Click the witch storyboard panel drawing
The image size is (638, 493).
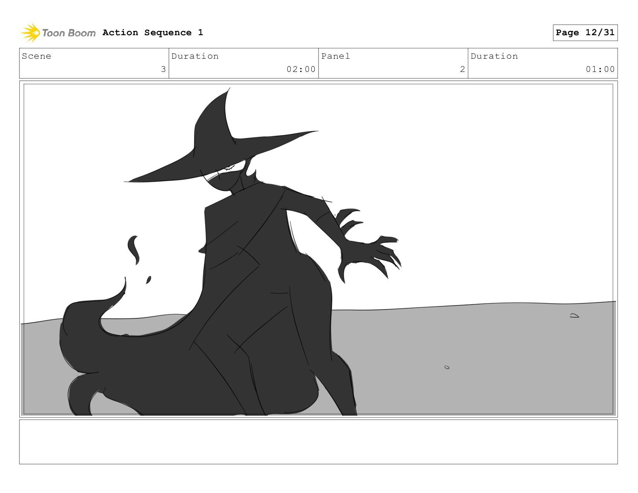(x=318, y=249)
